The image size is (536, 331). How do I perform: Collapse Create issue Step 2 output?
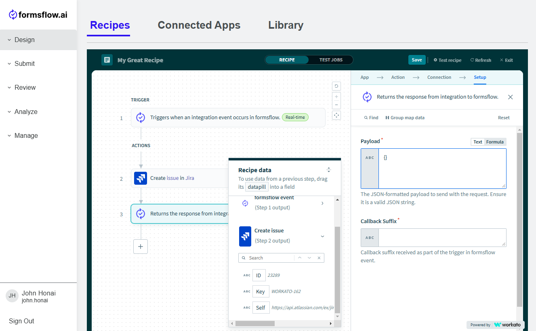tap(322, 236)
